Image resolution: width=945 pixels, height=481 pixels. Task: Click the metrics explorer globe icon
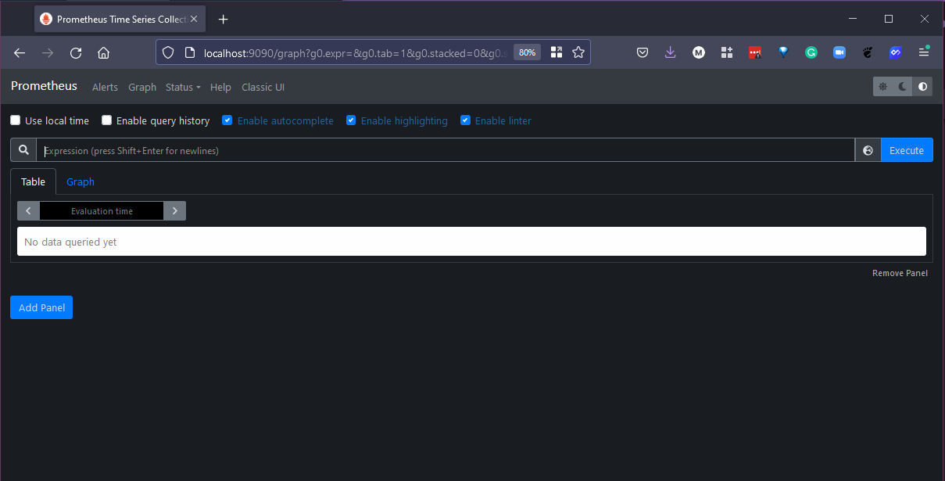point(868,150)
